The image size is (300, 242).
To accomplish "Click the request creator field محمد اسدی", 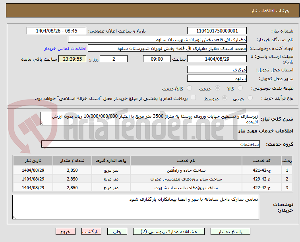I will click(x=167, y=48).
